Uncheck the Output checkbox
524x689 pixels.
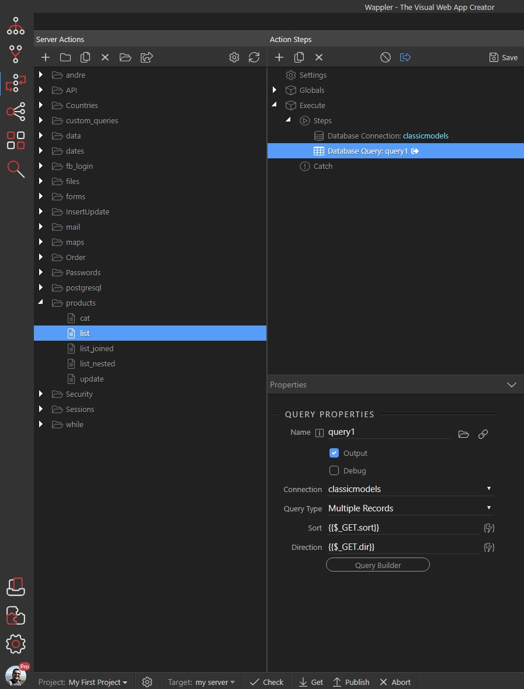coord(334,452)
